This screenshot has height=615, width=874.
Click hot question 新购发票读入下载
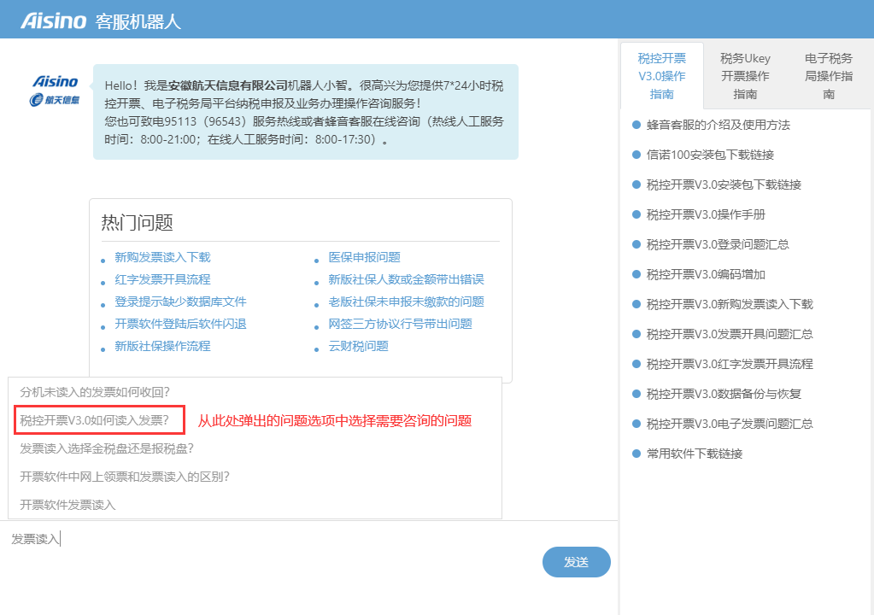[163, 257]
